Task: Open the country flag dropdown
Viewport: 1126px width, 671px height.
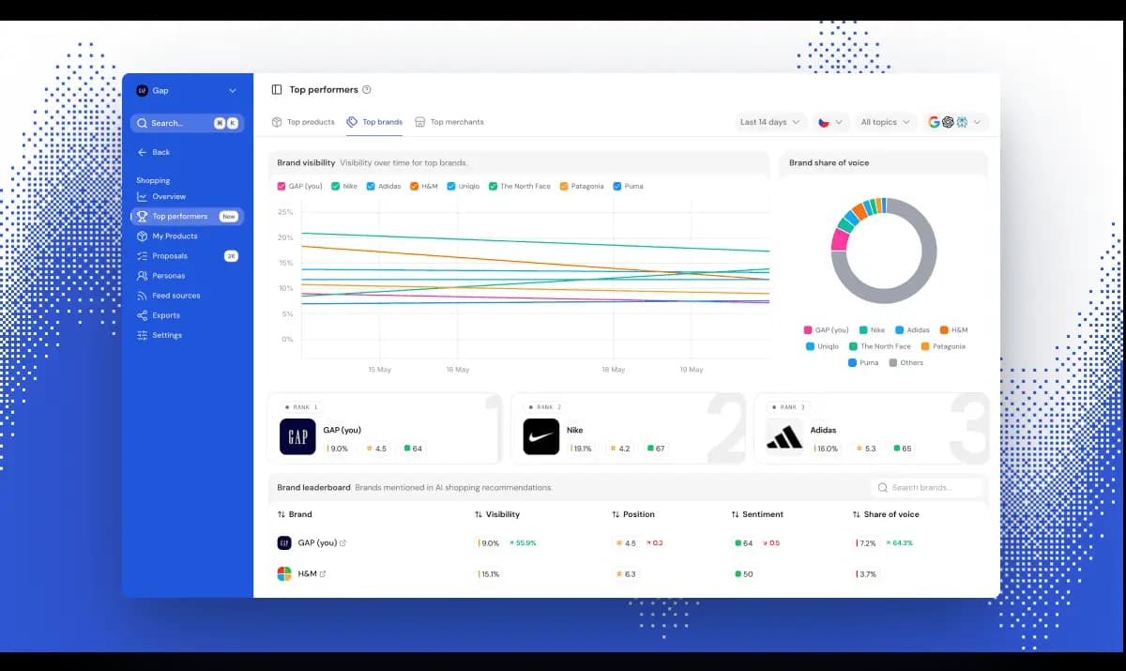Action: (830, 122)
